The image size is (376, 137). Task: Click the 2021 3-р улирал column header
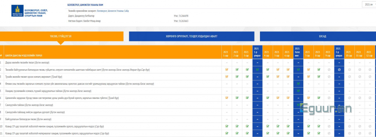pos(339,52)
